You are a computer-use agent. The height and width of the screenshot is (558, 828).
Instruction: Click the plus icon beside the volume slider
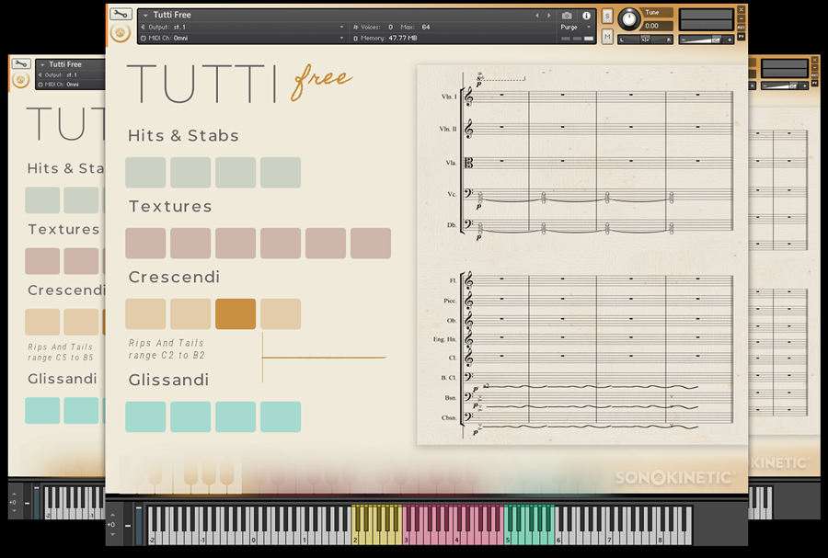coord(730,40)
